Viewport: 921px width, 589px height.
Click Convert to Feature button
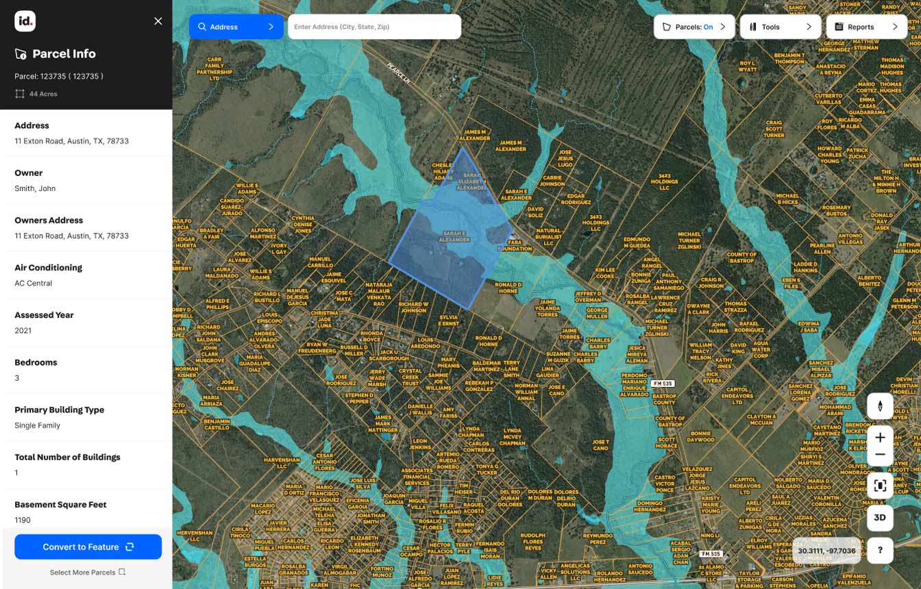tap(88, 547)
